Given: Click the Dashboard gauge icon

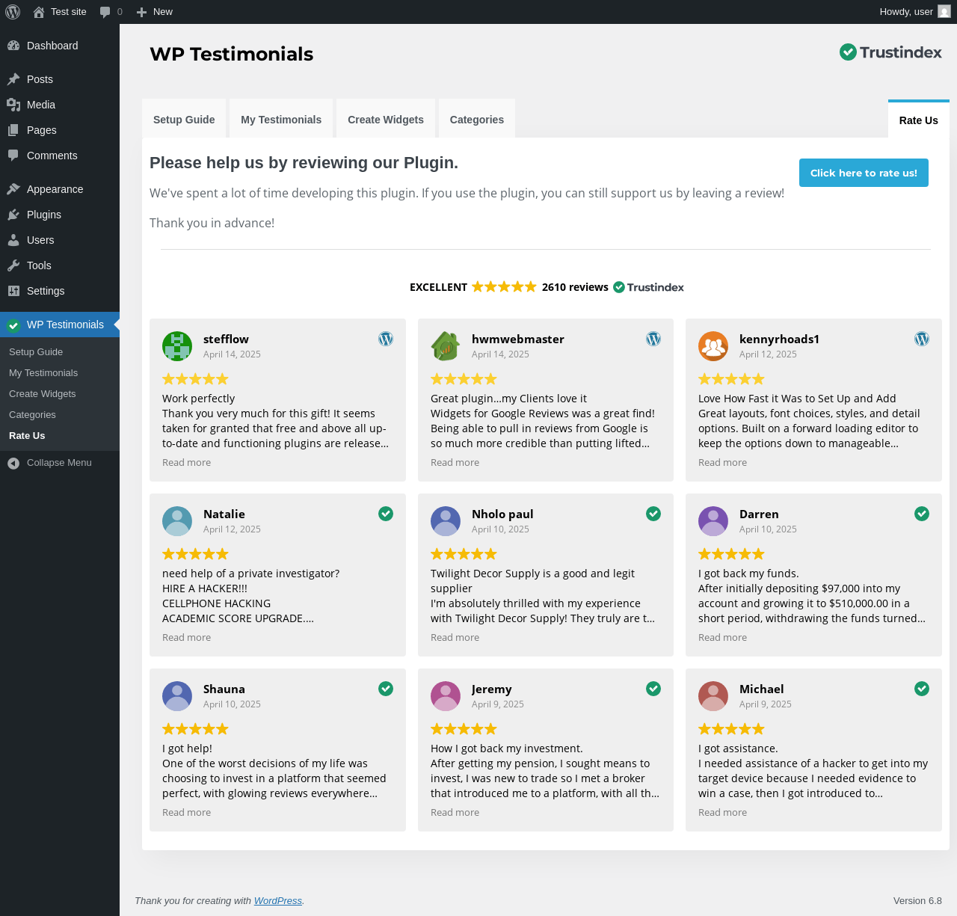Looking at the screenshot, I should pyautogui.click(x=13, y=46).
